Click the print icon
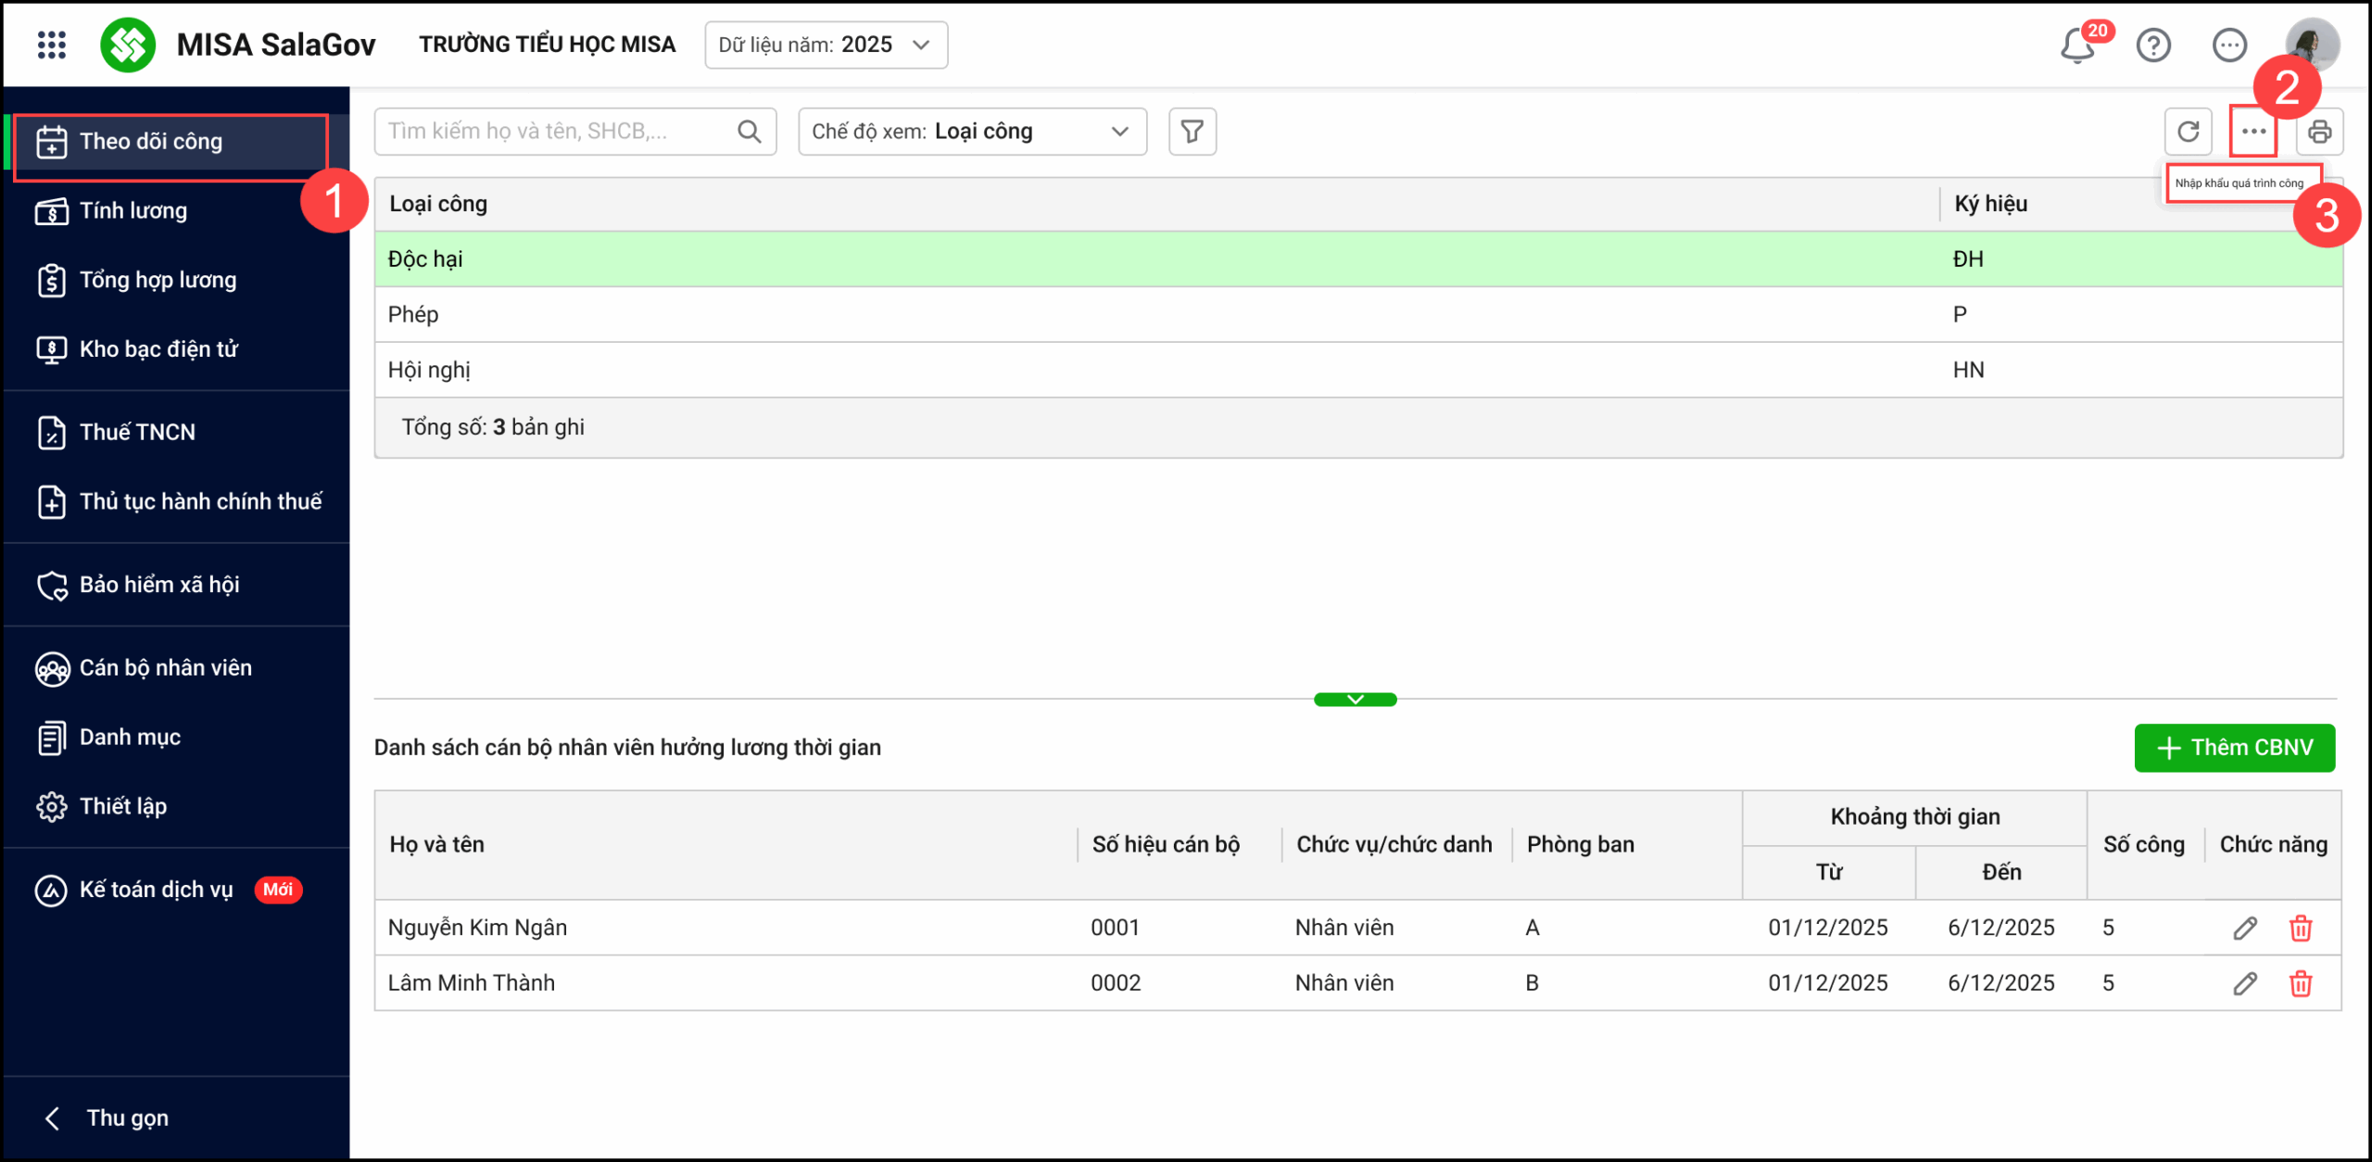Screen dimensions: 2372x1162 2319,132
